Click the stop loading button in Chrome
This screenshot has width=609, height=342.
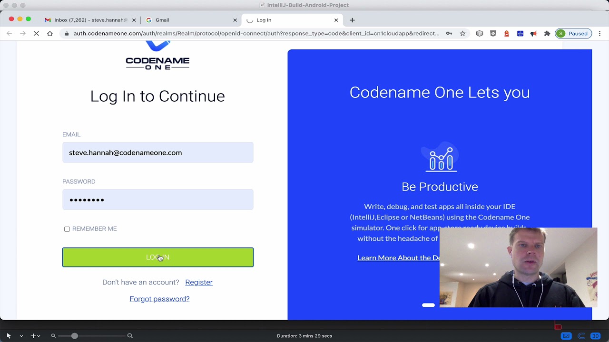coord(37,34)
